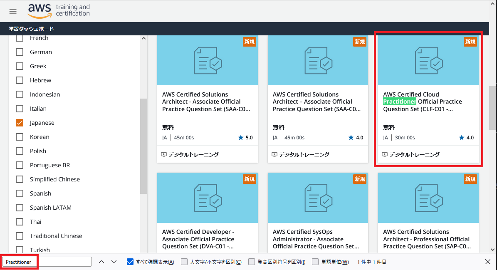Screen dimensions: 497x270
Task: Enable the Thai language filter
Action: [x=20, y=222]
